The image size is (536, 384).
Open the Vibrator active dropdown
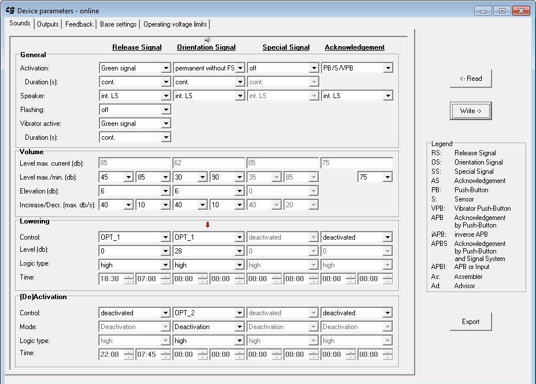[135, 124]
